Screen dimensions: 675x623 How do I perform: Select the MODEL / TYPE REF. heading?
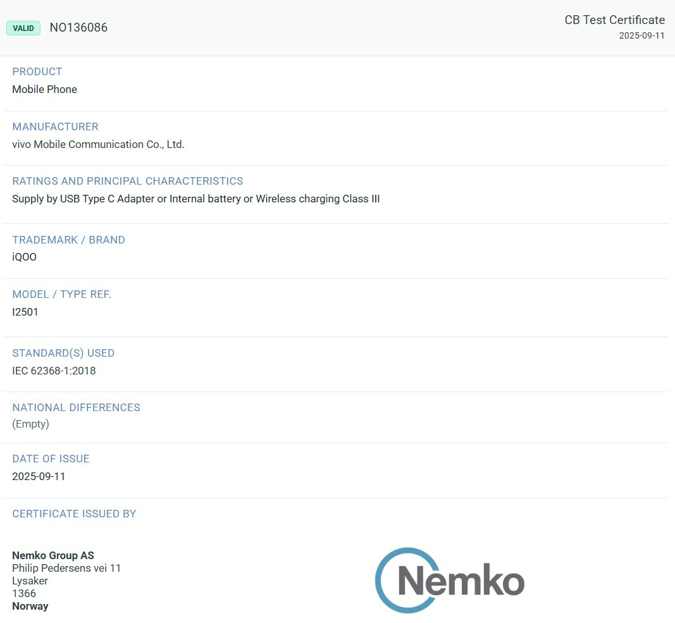(61, 294)
